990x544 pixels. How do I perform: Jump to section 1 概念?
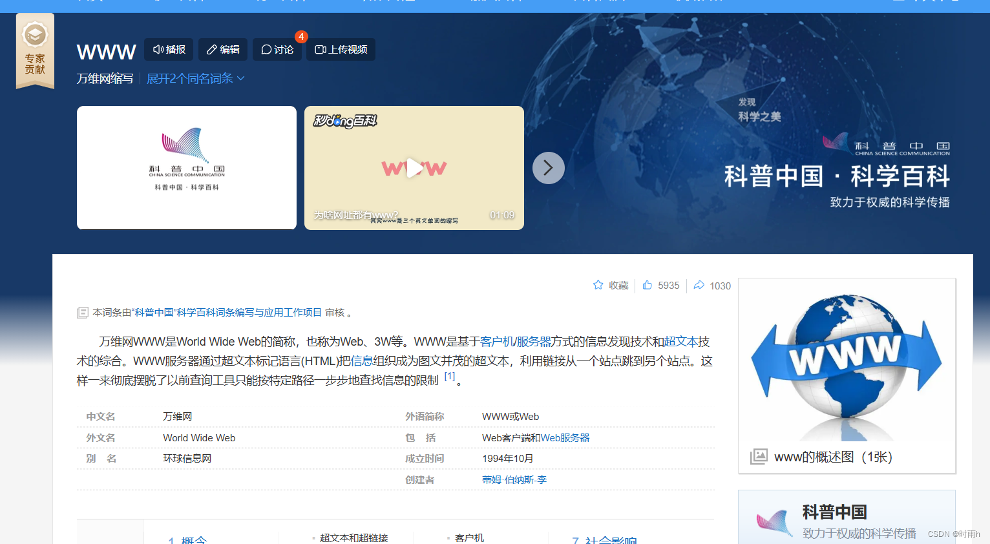coord(187,540)
